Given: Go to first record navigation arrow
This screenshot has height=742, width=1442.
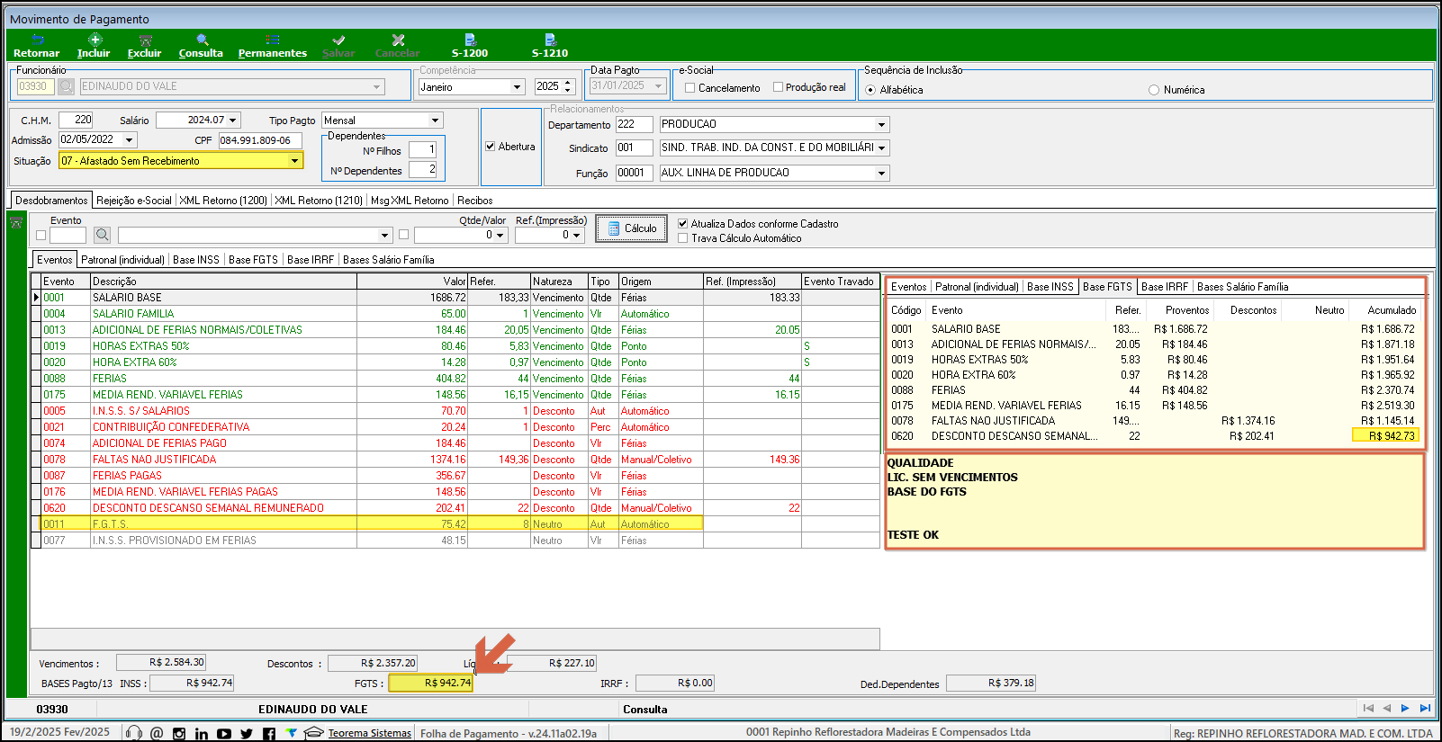Looking at the screenshot, I should click(1368, 709).
